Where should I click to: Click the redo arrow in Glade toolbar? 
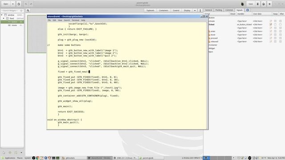click(x=31, y=4)
